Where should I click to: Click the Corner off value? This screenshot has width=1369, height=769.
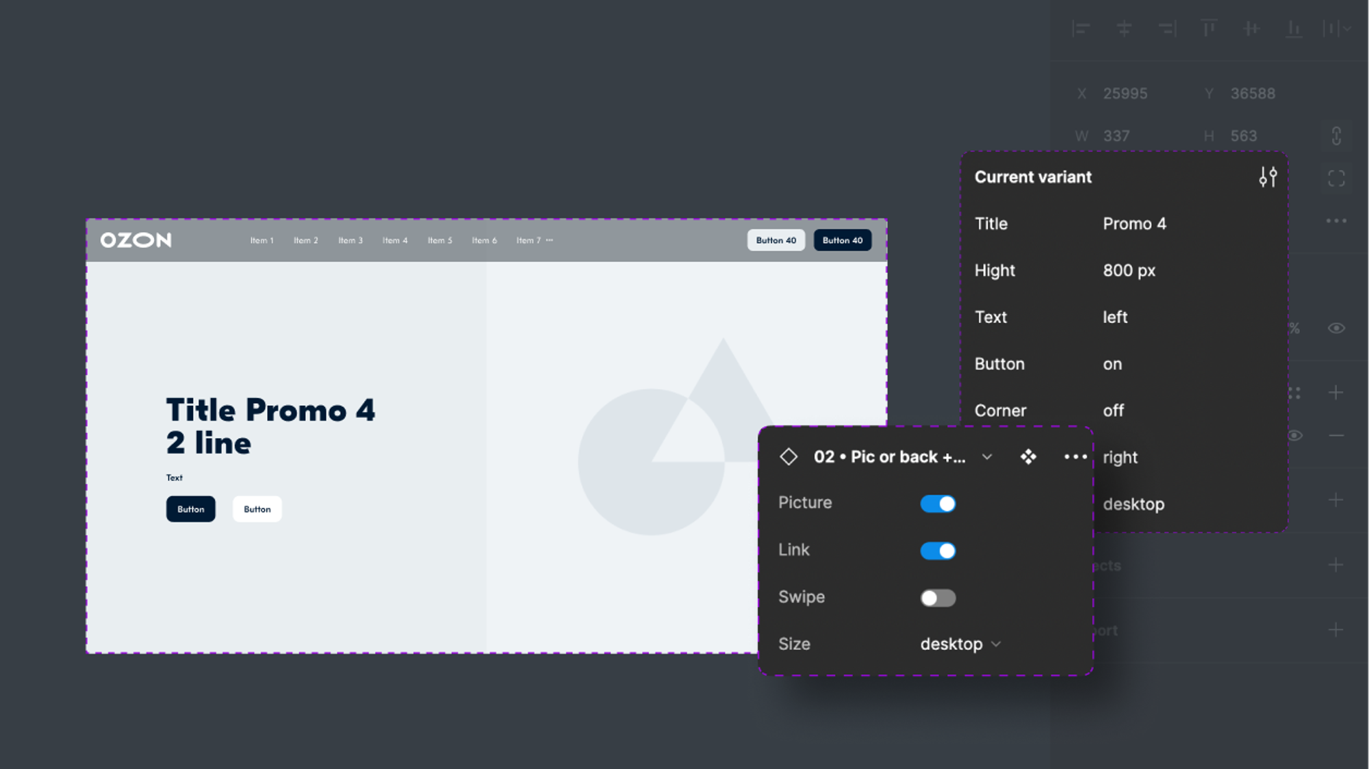click(1113, 410)
